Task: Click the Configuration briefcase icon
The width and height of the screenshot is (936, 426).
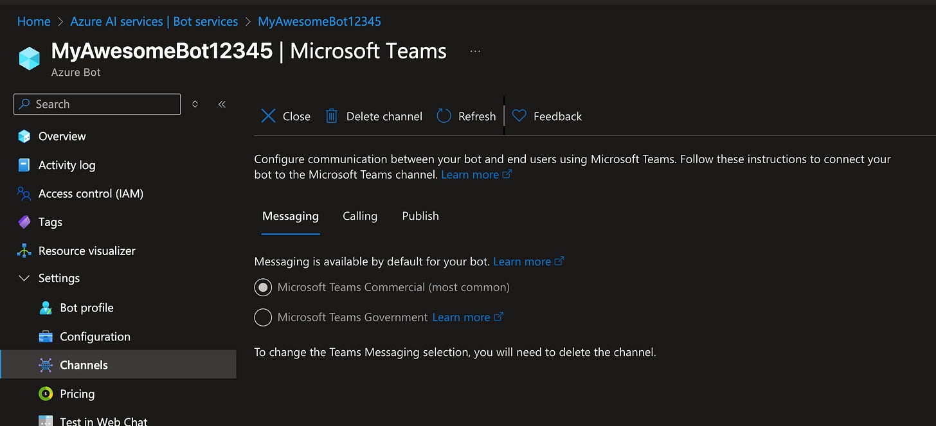Action: 46,337
